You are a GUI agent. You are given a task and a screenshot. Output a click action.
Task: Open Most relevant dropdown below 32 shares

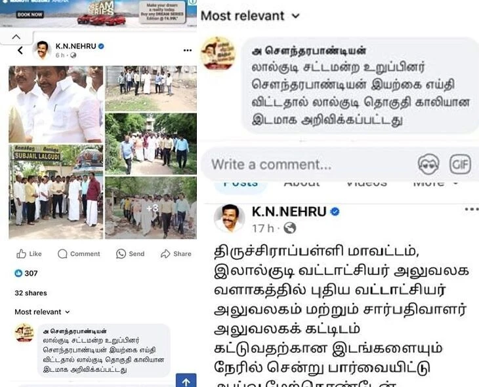point(42,312)
